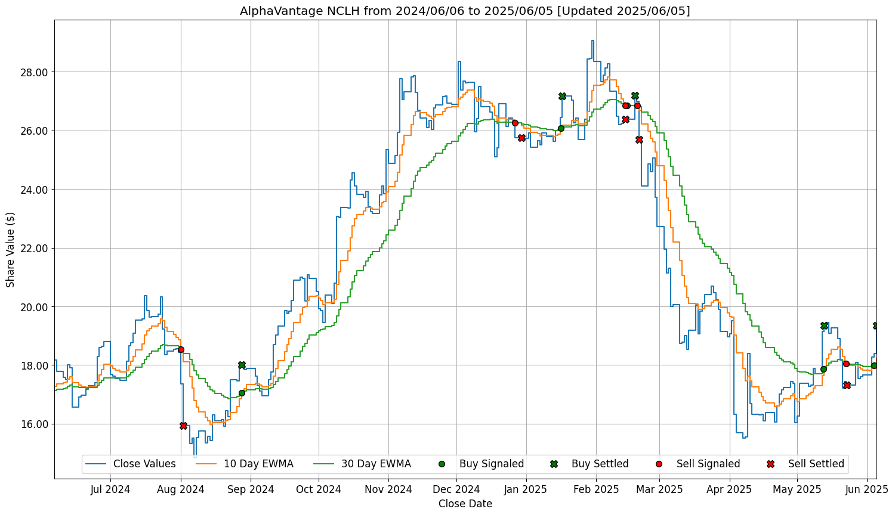The width and height of the screenshot is (895, 515).
Task: Click the Sell Settled X just before Jan 2025 tick
Action: [x=521, y=138]
